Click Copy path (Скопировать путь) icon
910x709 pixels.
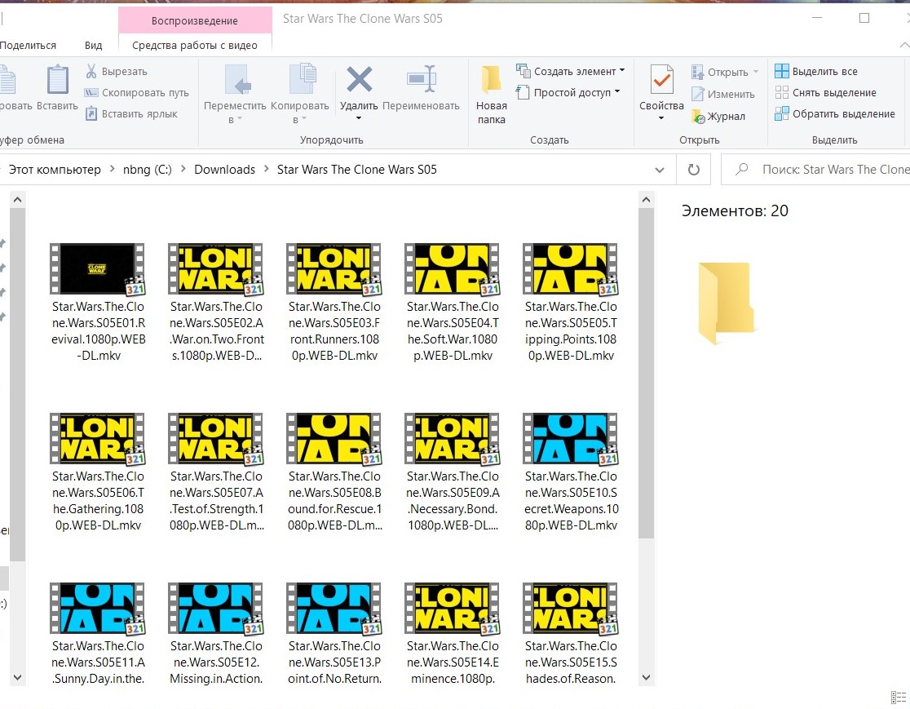(x=91, y=93)
